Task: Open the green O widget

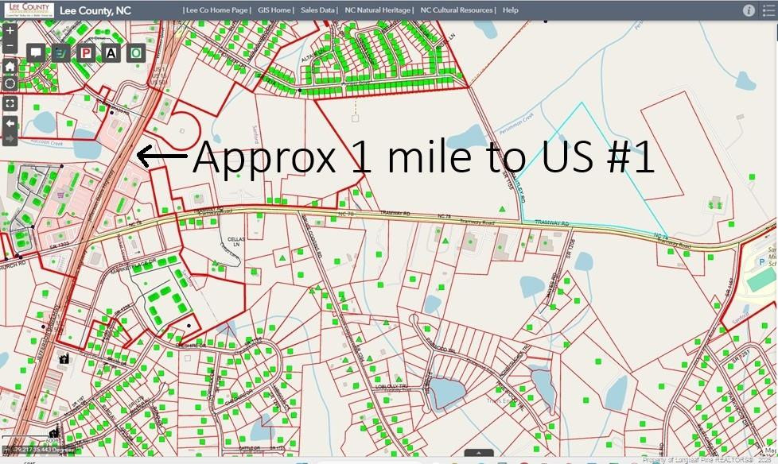Action: [136, 52]
